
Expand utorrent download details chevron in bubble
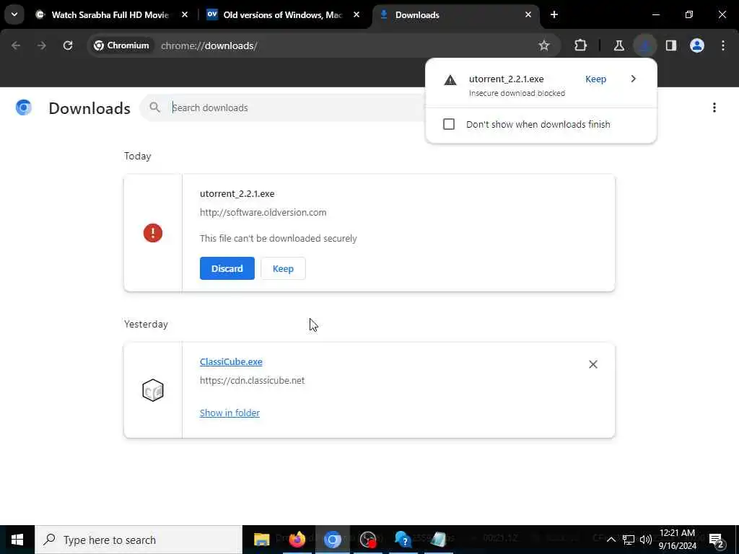pyautogui.click(x=634, y=79)
